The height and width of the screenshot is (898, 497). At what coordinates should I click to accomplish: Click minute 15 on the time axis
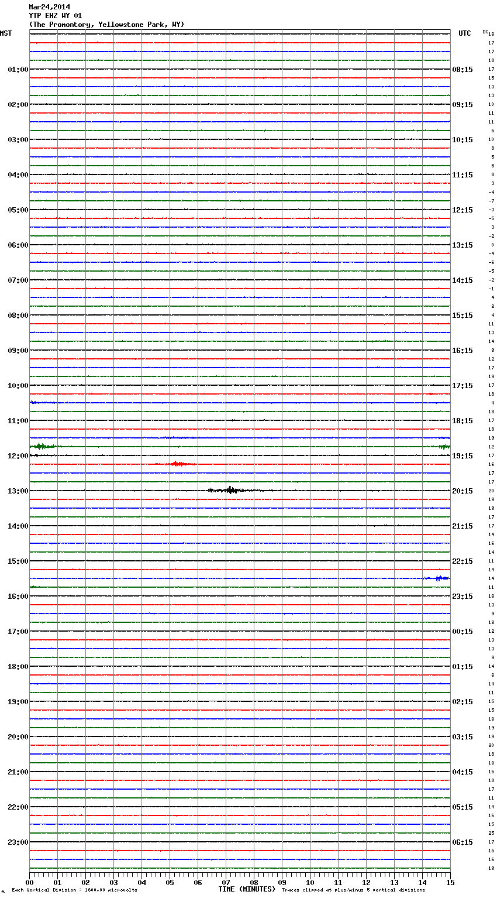[450, 882]
